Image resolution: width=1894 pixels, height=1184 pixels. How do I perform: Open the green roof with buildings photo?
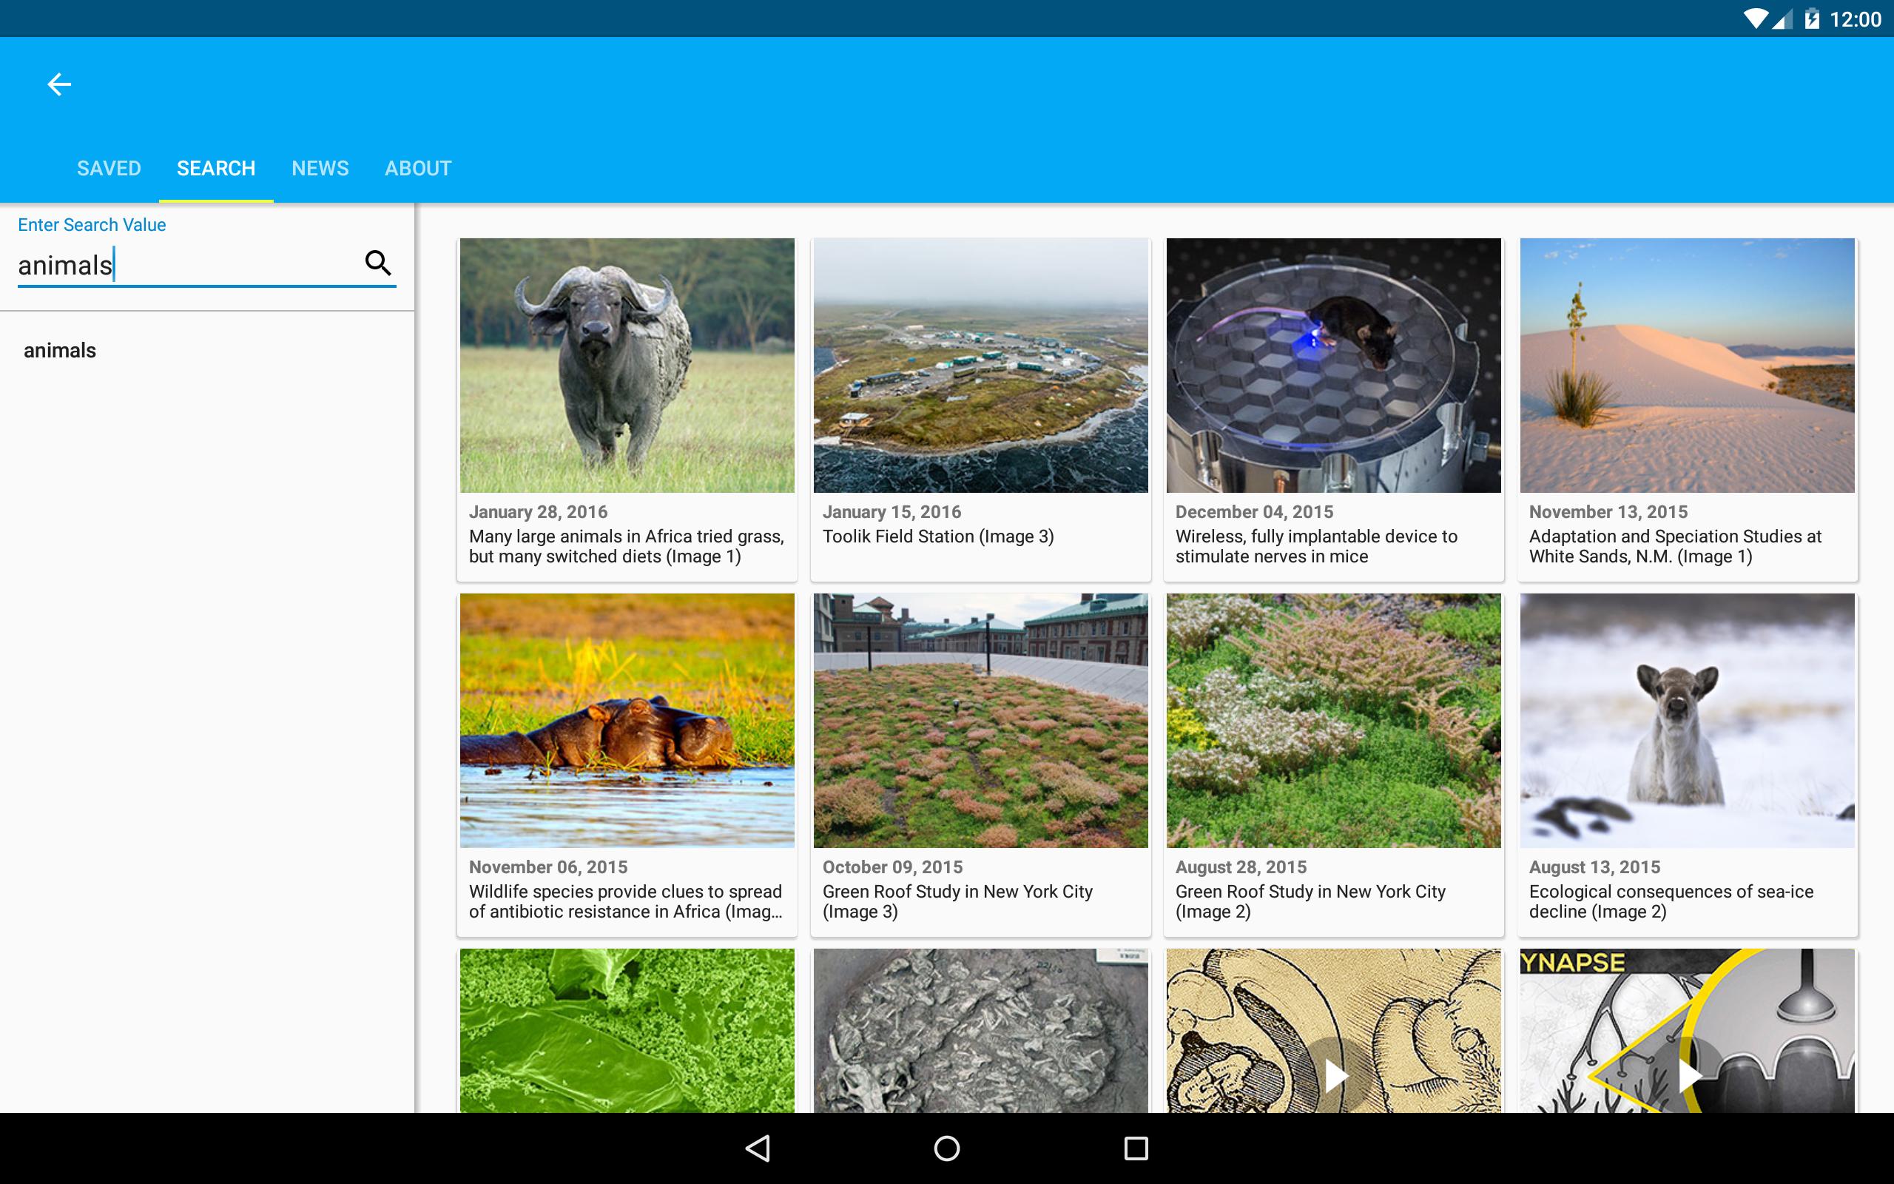coord(980,721)
